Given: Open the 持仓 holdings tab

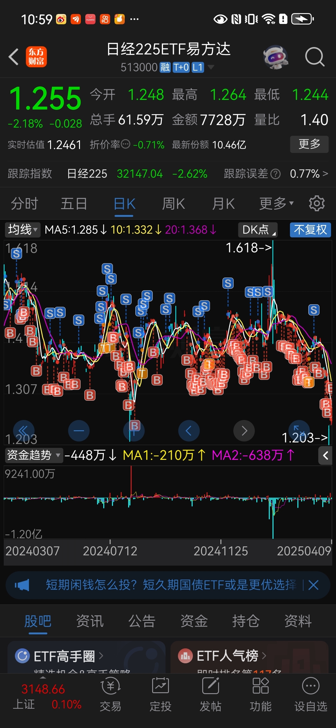Looking at the screenshot, I should 246,621.
